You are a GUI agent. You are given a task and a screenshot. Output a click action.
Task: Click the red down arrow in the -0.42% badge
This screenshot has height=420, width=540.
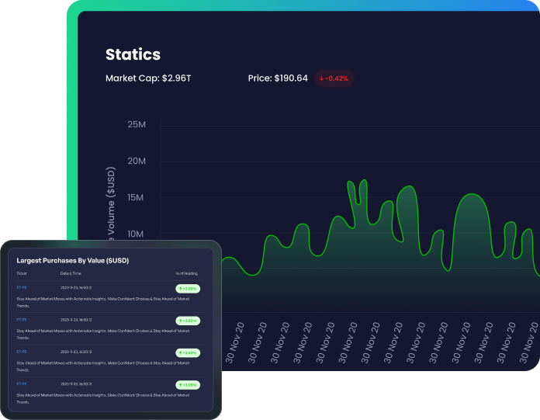tap(322, 78)
